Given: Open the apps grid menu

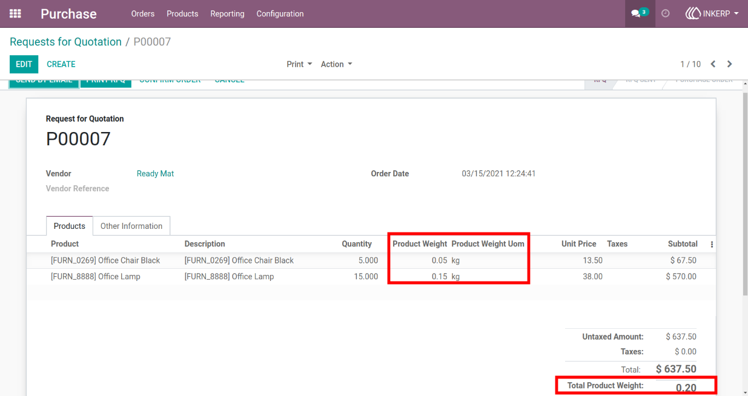Looking at the screenshot, I should coord(15,13).
